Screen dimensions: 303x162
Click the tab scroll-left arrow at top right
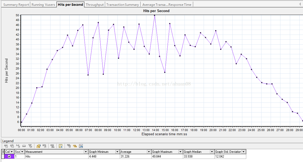coord(300,4)
